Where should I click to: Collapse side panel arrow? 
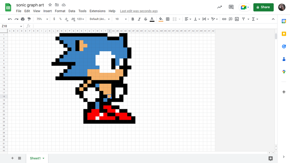coord(284,157)
